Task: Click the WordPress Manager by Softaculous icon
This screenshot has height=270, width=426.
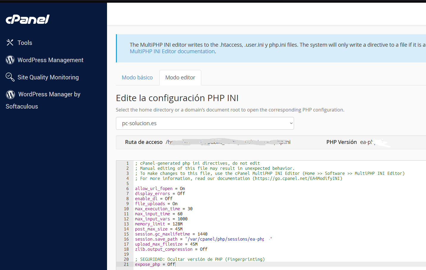Action: click(10, 95)
